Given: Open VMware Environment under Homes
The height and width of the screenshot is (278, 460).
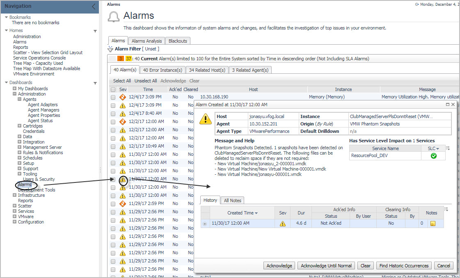Looking at the screenshot, I should point(34,74).
